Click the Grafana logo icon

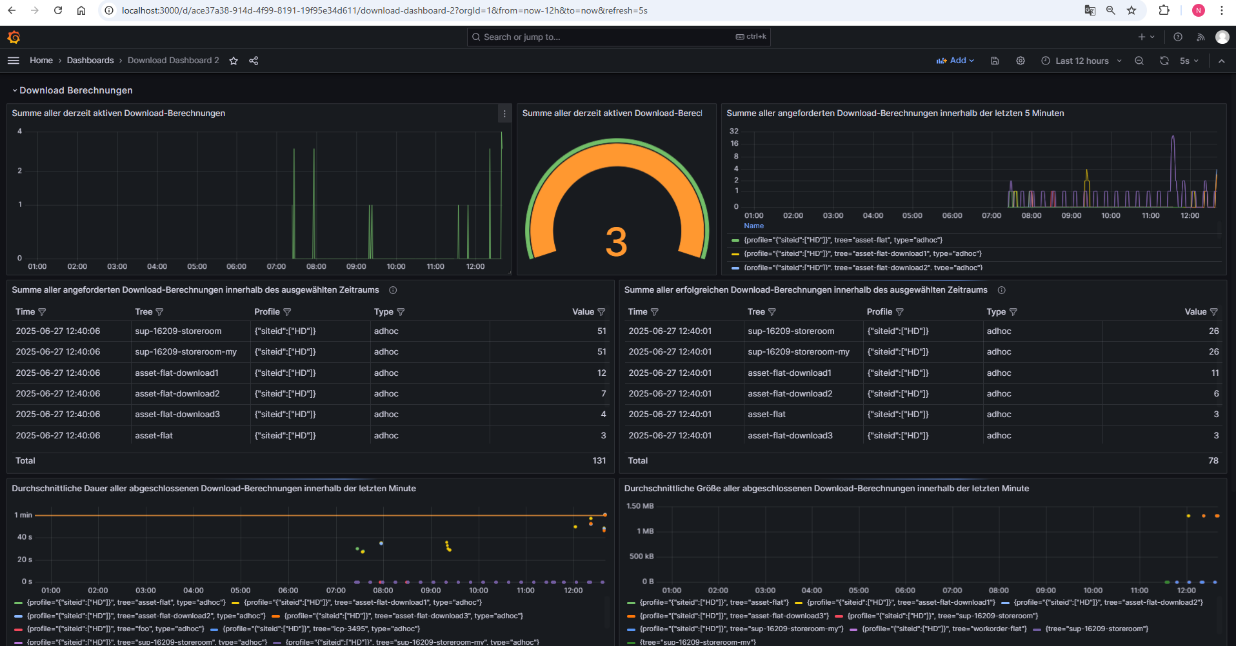(14, 37)
